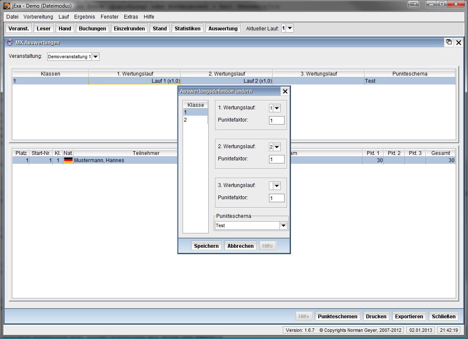Click the MX Auswertungen window icon
The width and height of the screenshot is (468, 339).
click(x=10, y=42)
